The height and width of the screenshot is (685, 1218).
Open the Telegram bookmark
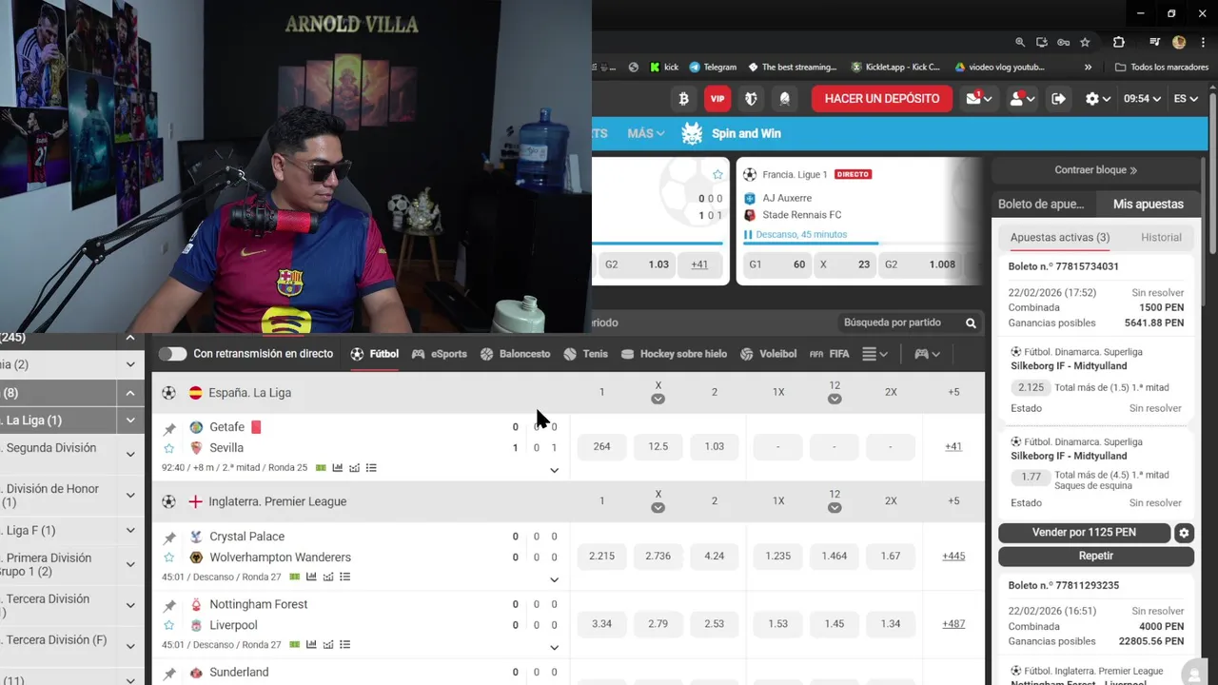click(x=712, y=68)
